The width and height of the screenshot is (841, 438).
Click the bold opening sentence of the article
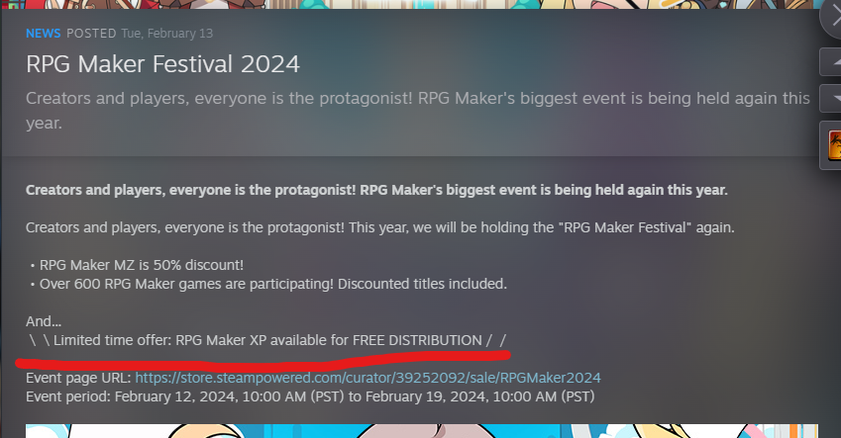click(376, 190)
